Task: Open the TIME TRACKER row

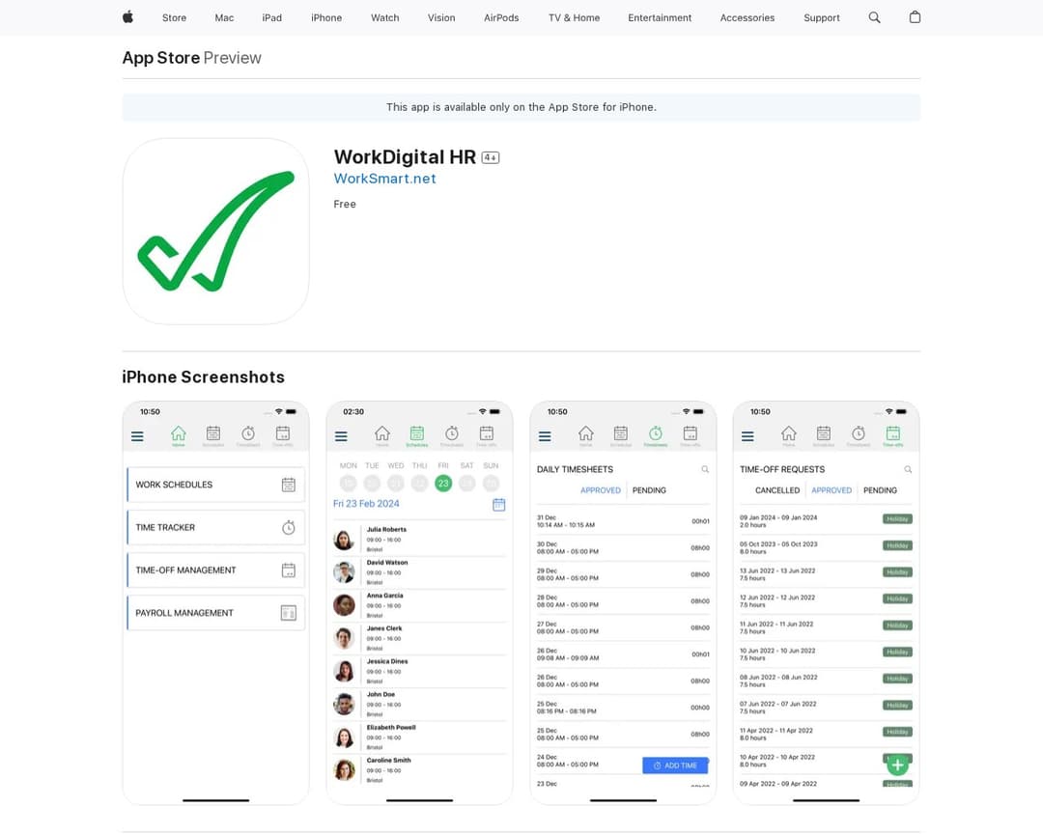Action: (x=215, y=527)
